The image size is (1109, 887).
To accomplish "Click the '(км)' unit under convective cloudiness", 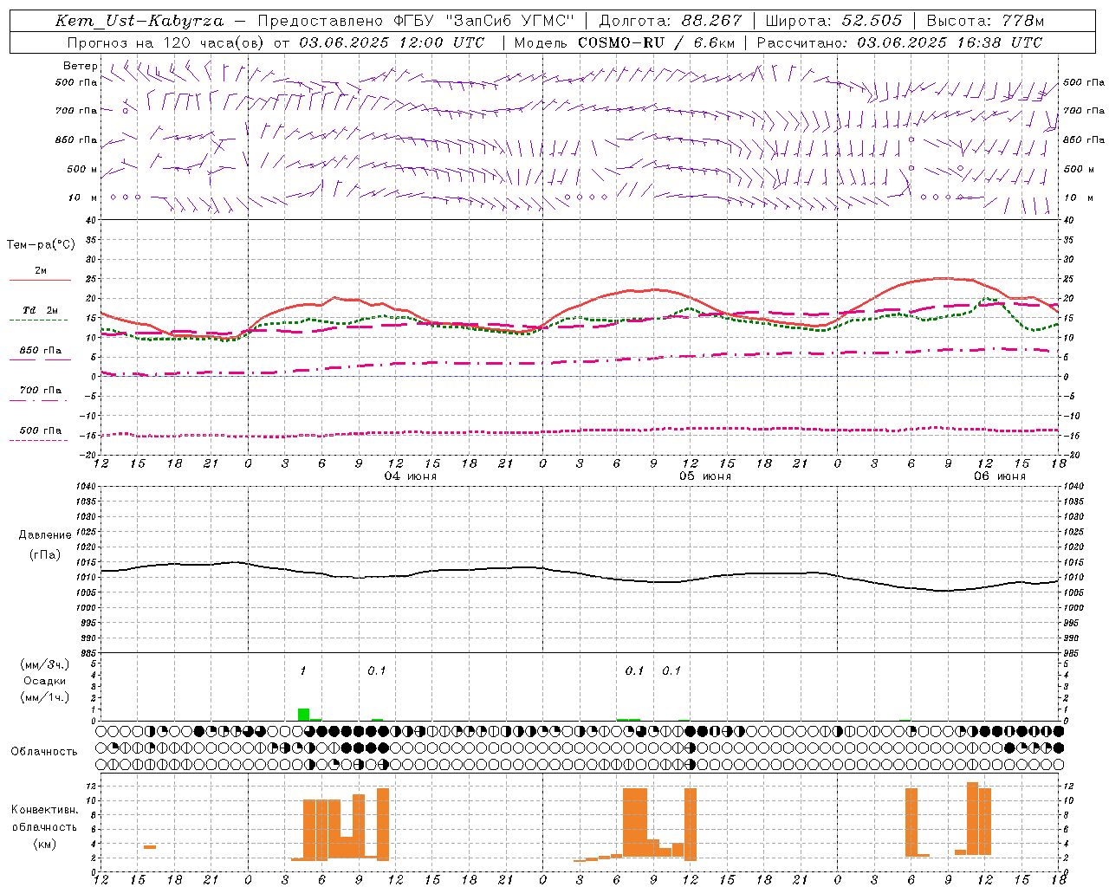I will [45, 844].
